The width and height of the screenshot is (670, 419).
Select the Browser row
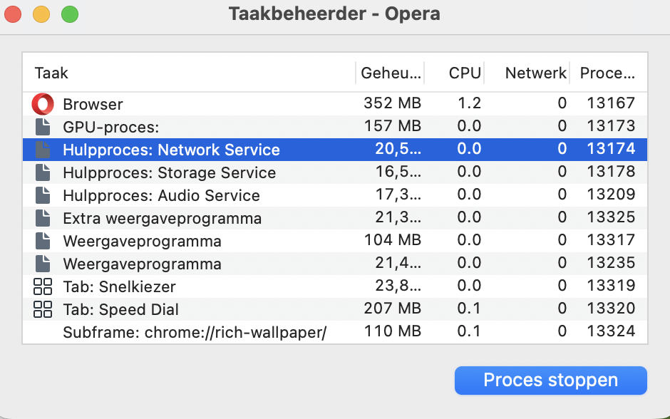tap(214, 103)
